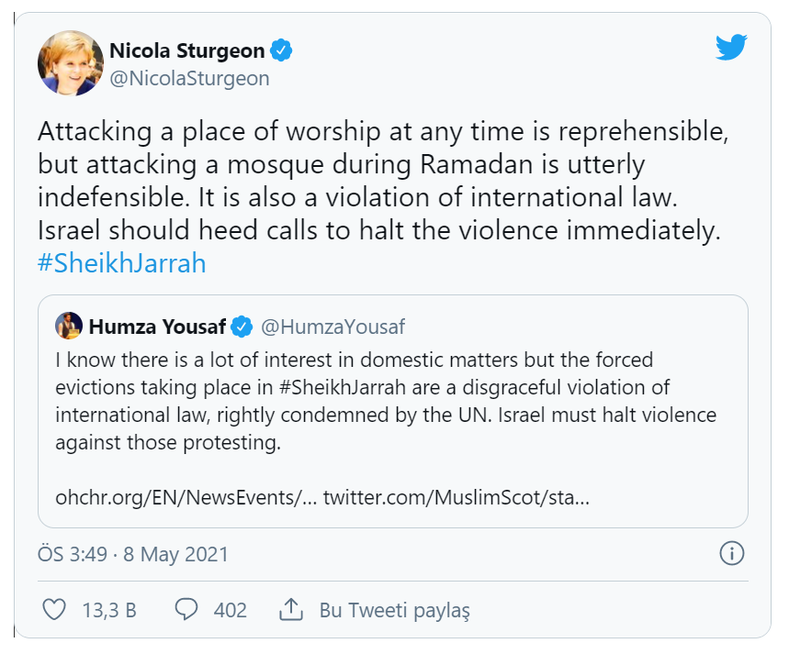Open the twitter.com/MuslimScot link

456,498
